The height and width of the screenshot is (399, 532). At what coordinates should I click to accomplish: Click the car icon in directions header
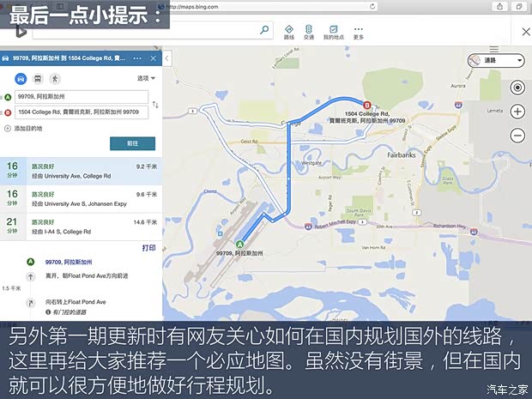pos(5,58)
